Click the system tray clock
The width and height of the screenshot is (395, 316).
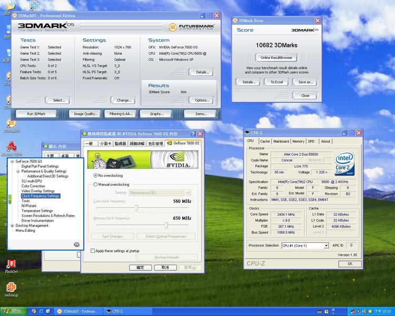tap(383, 311)
